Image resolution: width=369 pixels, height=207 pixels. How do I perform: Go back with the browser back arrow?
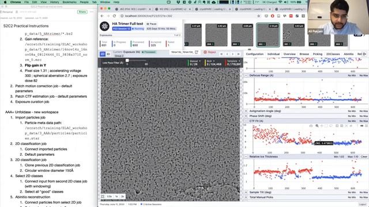tap(102, 16)
